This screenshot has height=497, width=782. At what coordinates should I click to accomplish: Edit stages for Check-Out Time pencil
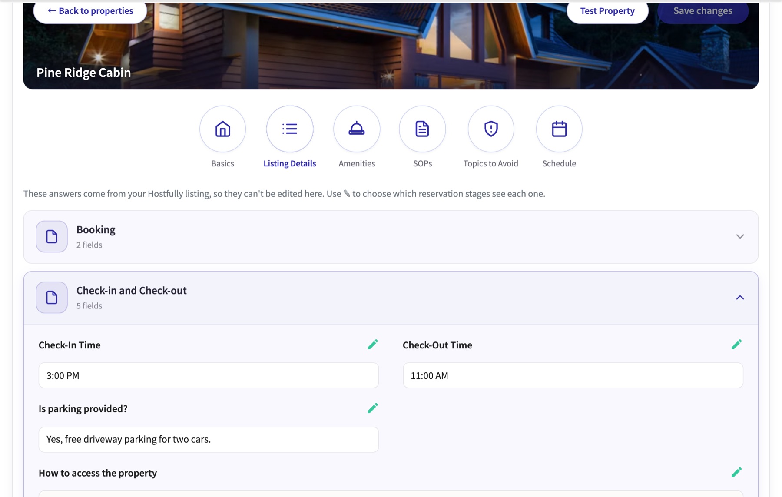[x=736, y=345]
